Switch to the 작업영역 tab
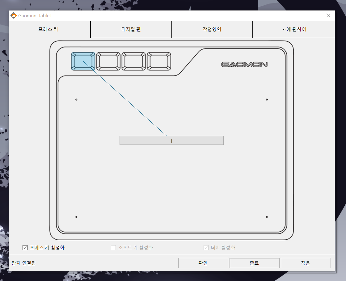The image size is (346, 281). coord(212,29)
